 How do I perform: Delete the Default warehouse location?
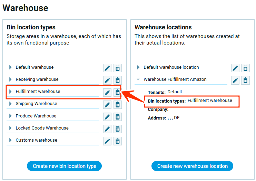click(246, 68)
